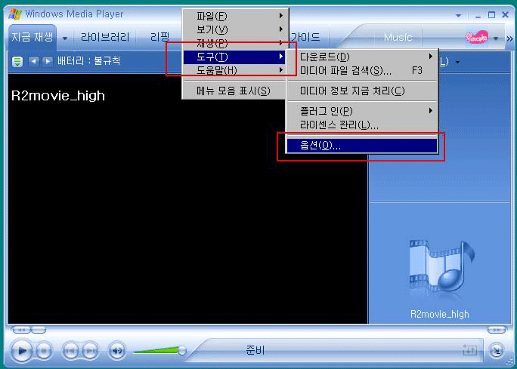This screenshot has width=517, height=369.
Task: Open the Music online store tab
Action: coord(398,37)
